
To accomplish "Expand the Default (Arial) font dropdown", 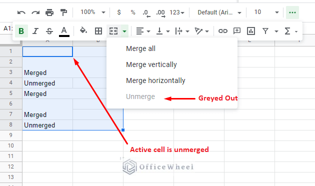I will coord(219,12).
